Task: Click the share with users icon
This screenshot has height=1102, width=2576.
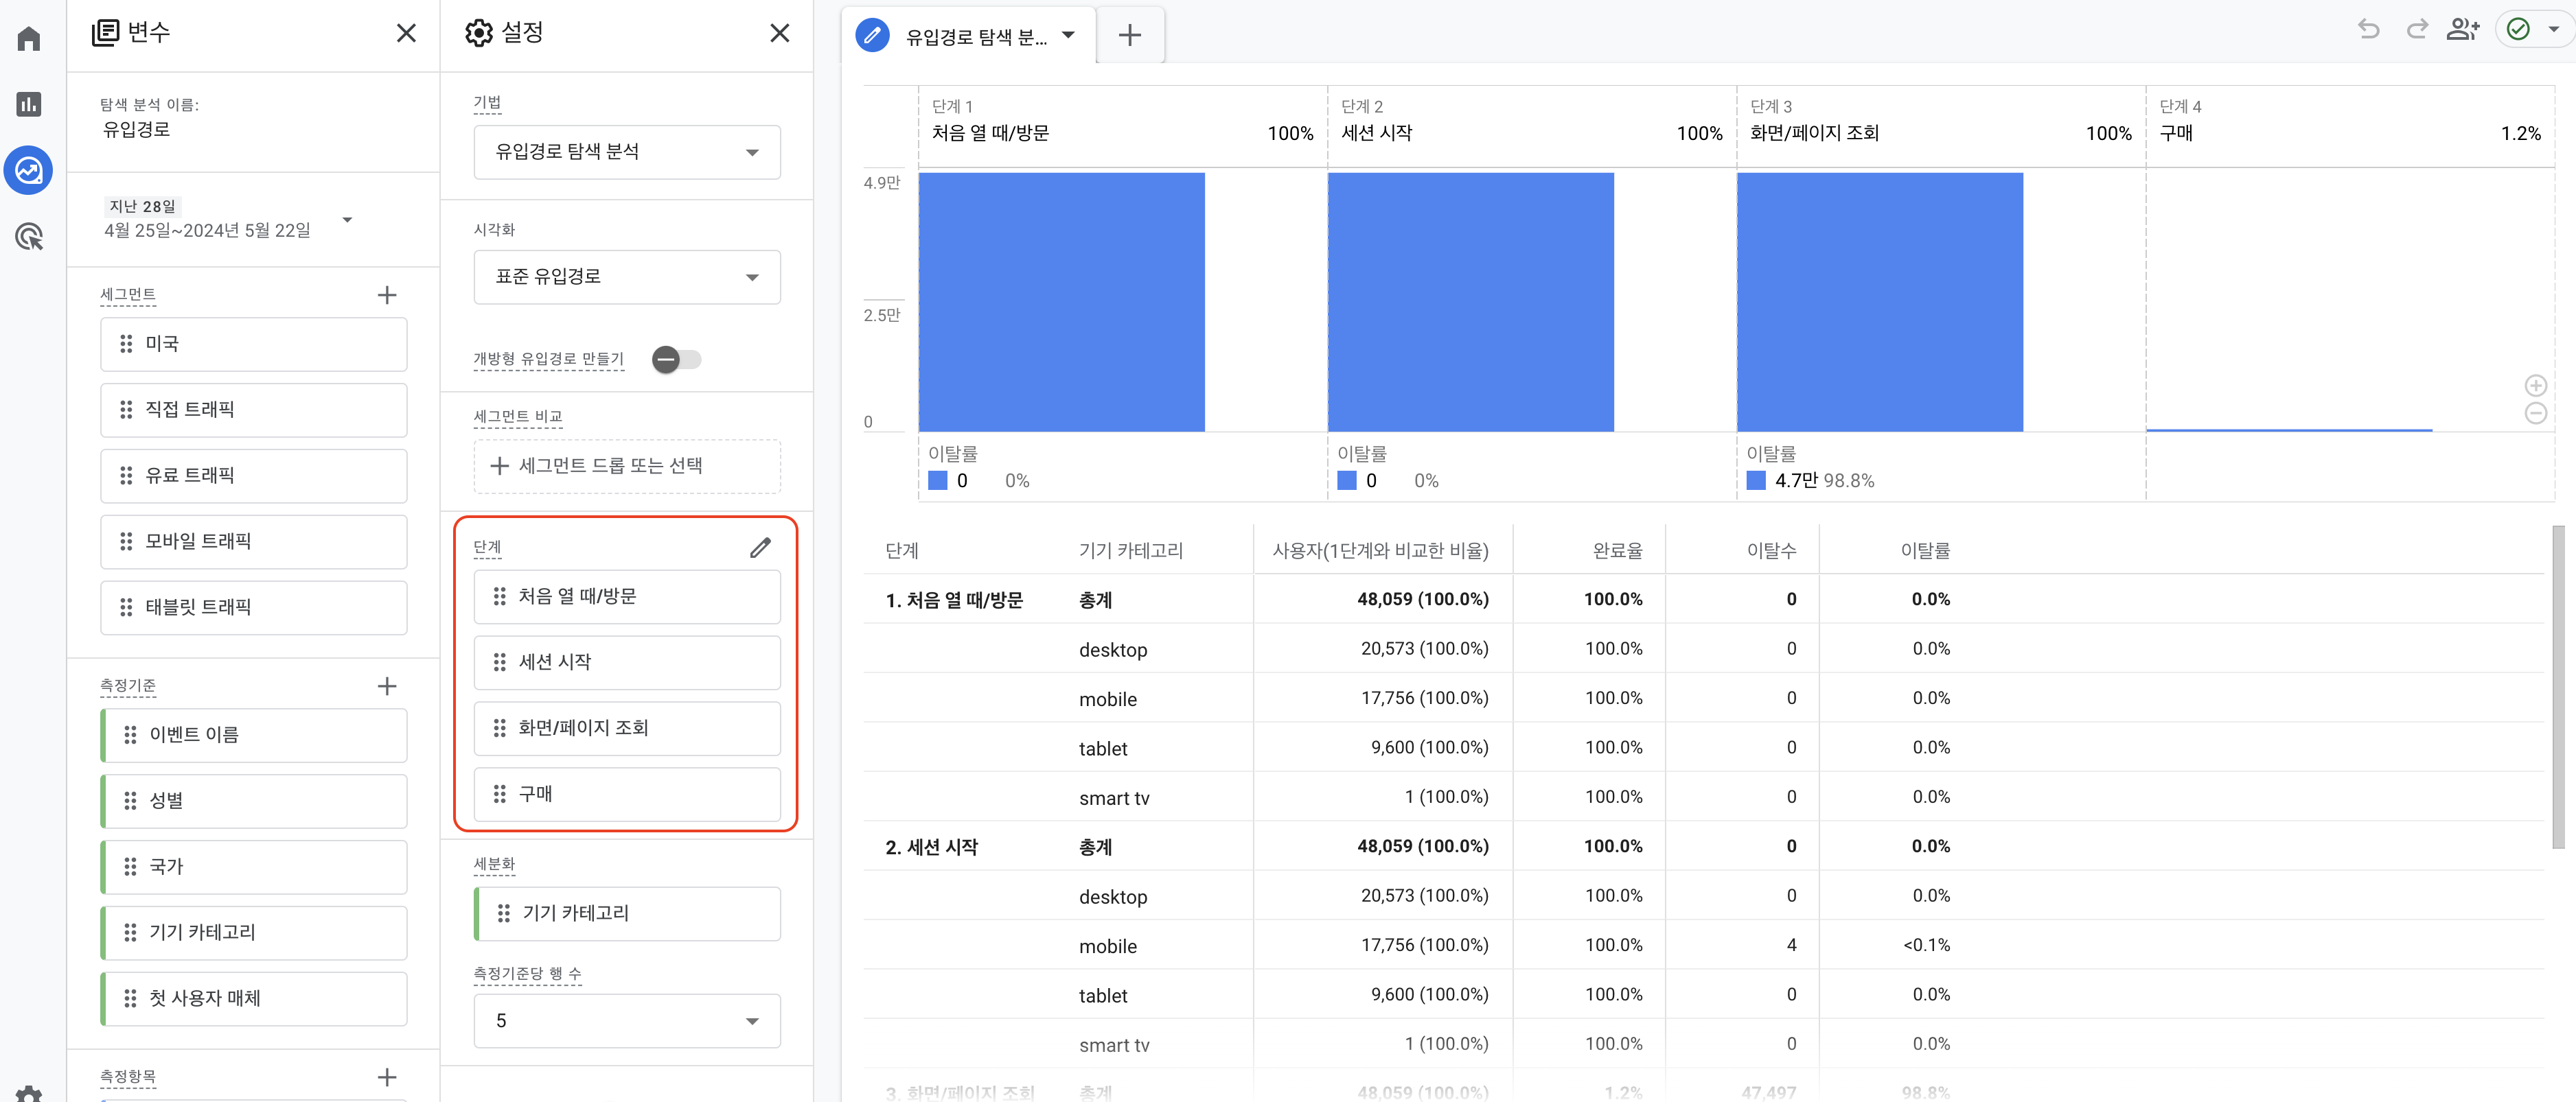Action: tap(2462, 29)
